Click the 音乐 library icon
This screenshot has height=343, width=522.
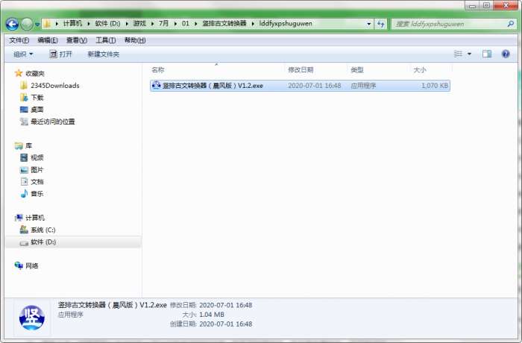(24, 194)
